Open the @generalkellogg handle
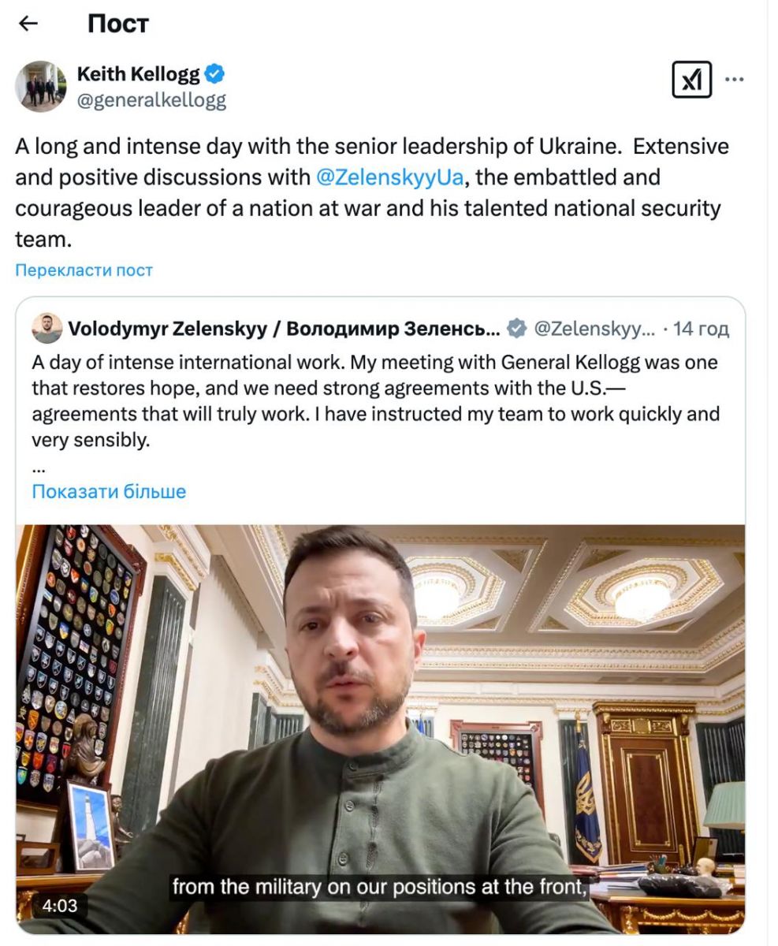The width and height of the screenshot is (778, 946). 151,100
